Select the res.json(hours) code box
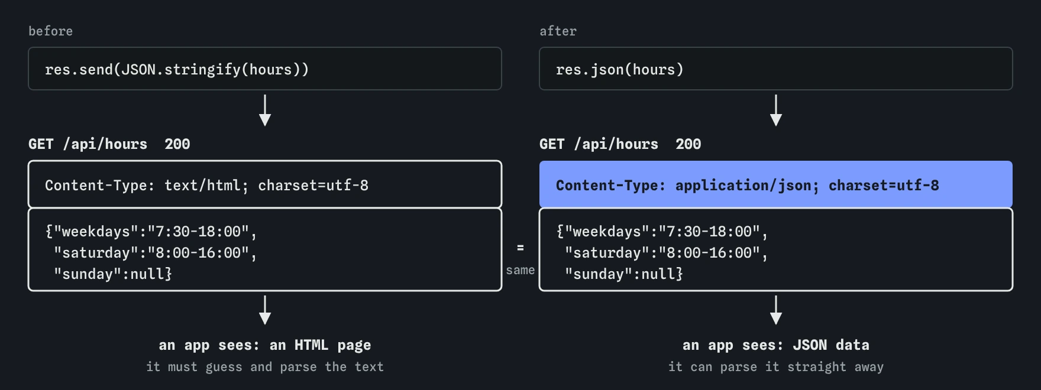Image resolution: width=1041 pixels, height=390 pixels. click(x=776, y=69)
